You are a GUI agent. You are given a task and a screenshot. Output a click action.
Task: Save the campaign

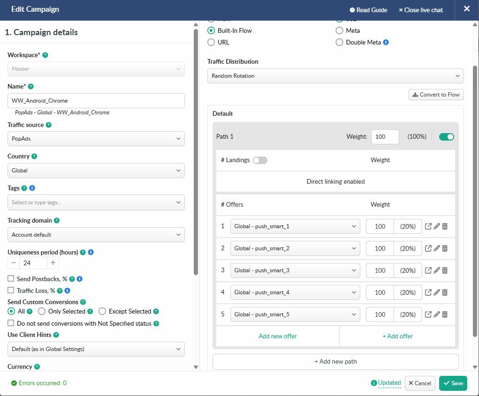[x=453, y=383]
